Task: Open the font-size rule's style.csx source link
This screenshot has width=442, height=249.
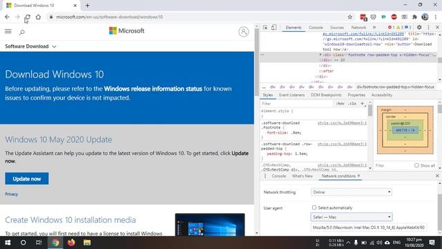Action: (x=343, y=123)
